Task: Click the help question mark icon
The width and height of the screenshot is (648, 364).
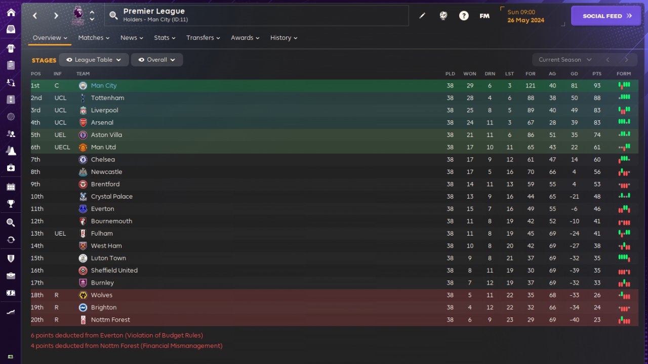Action: pos(464,16)
